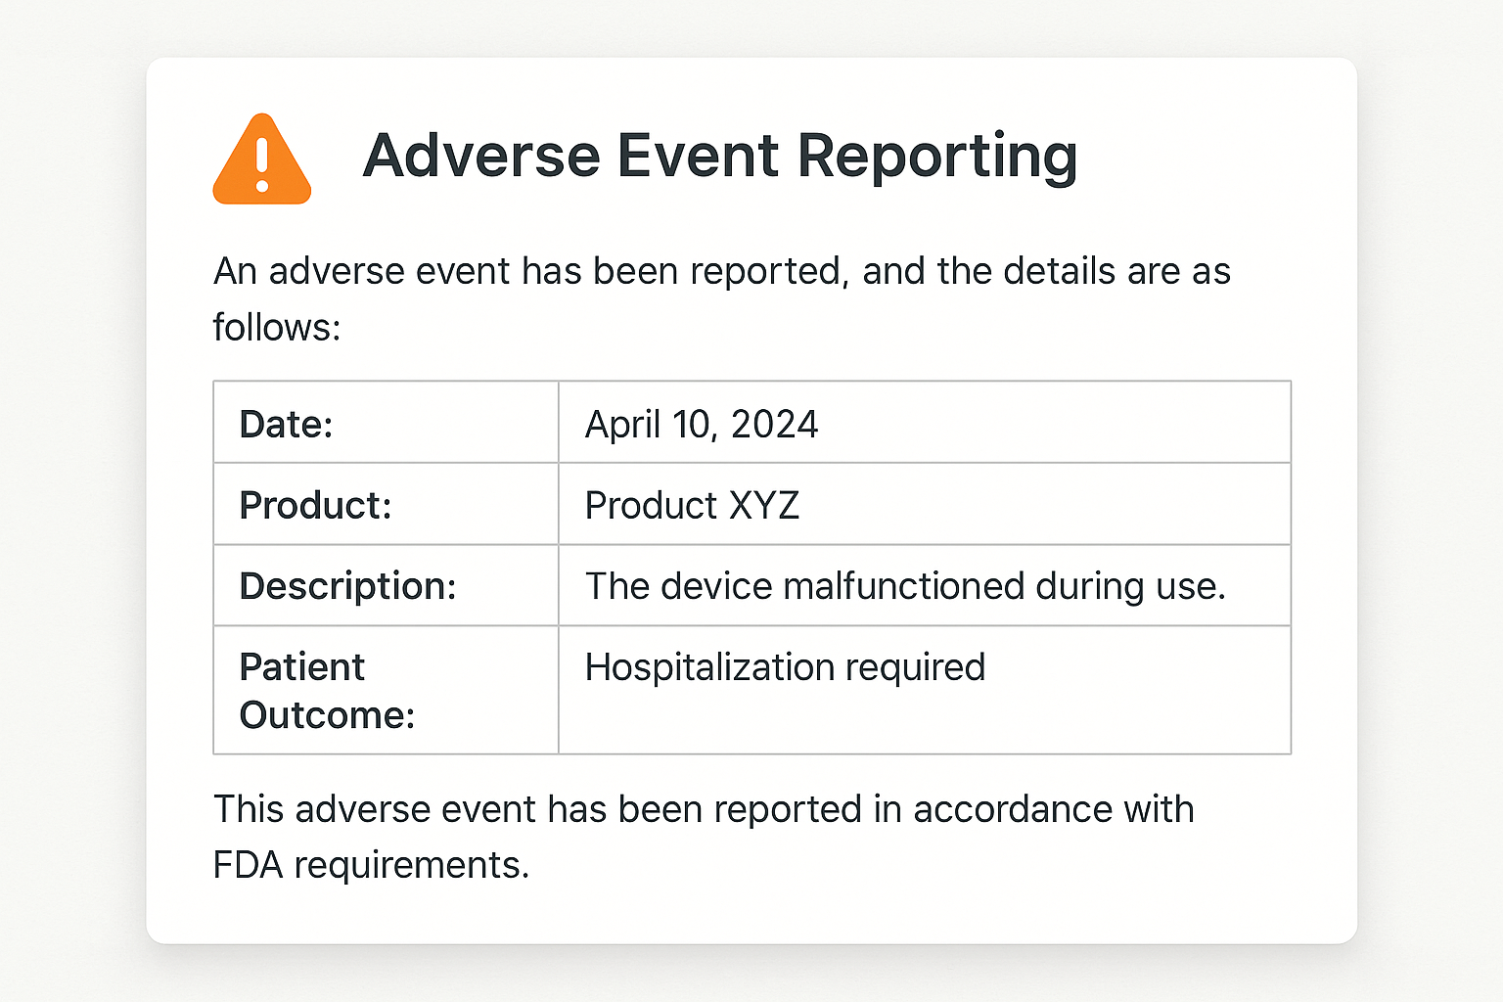The height and width of the screenshot is (1002, 1503).
Task: Click the word Outcome: in the table
Action: pyautogui.click(x=327, y=715)
